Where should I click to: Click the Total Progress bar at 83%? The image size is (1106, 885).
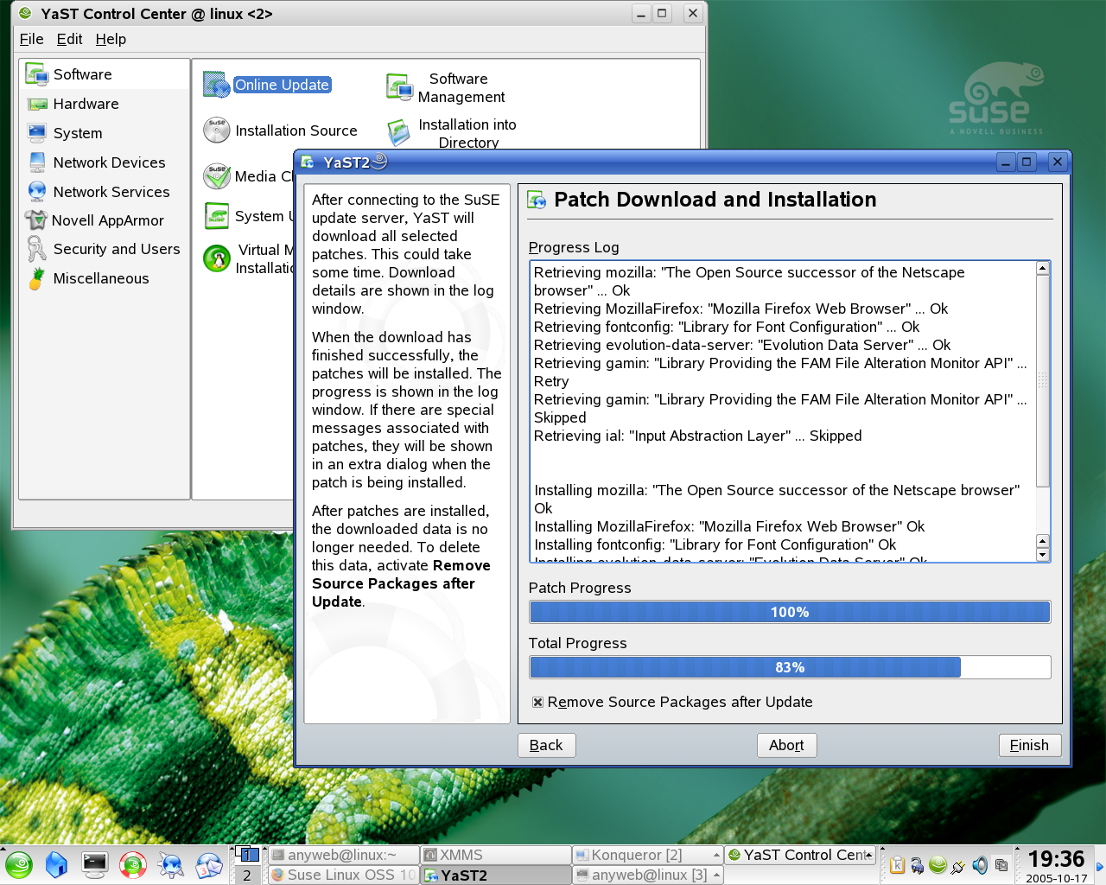click(790, 667)
